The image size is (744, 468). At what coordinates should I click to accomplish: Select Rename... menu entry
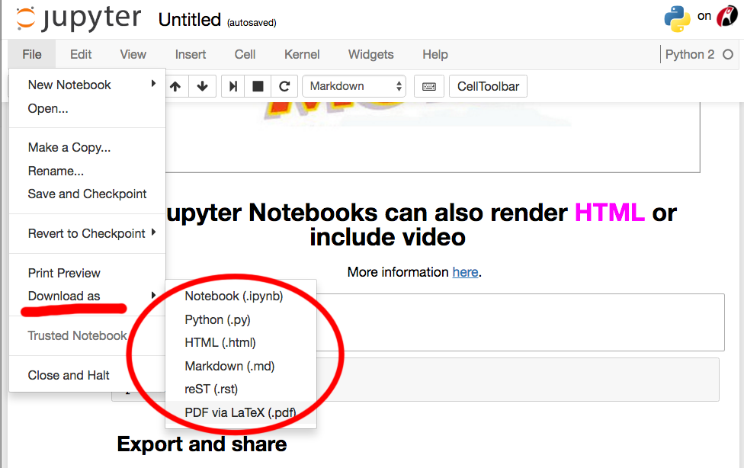(x=88, y=171)
